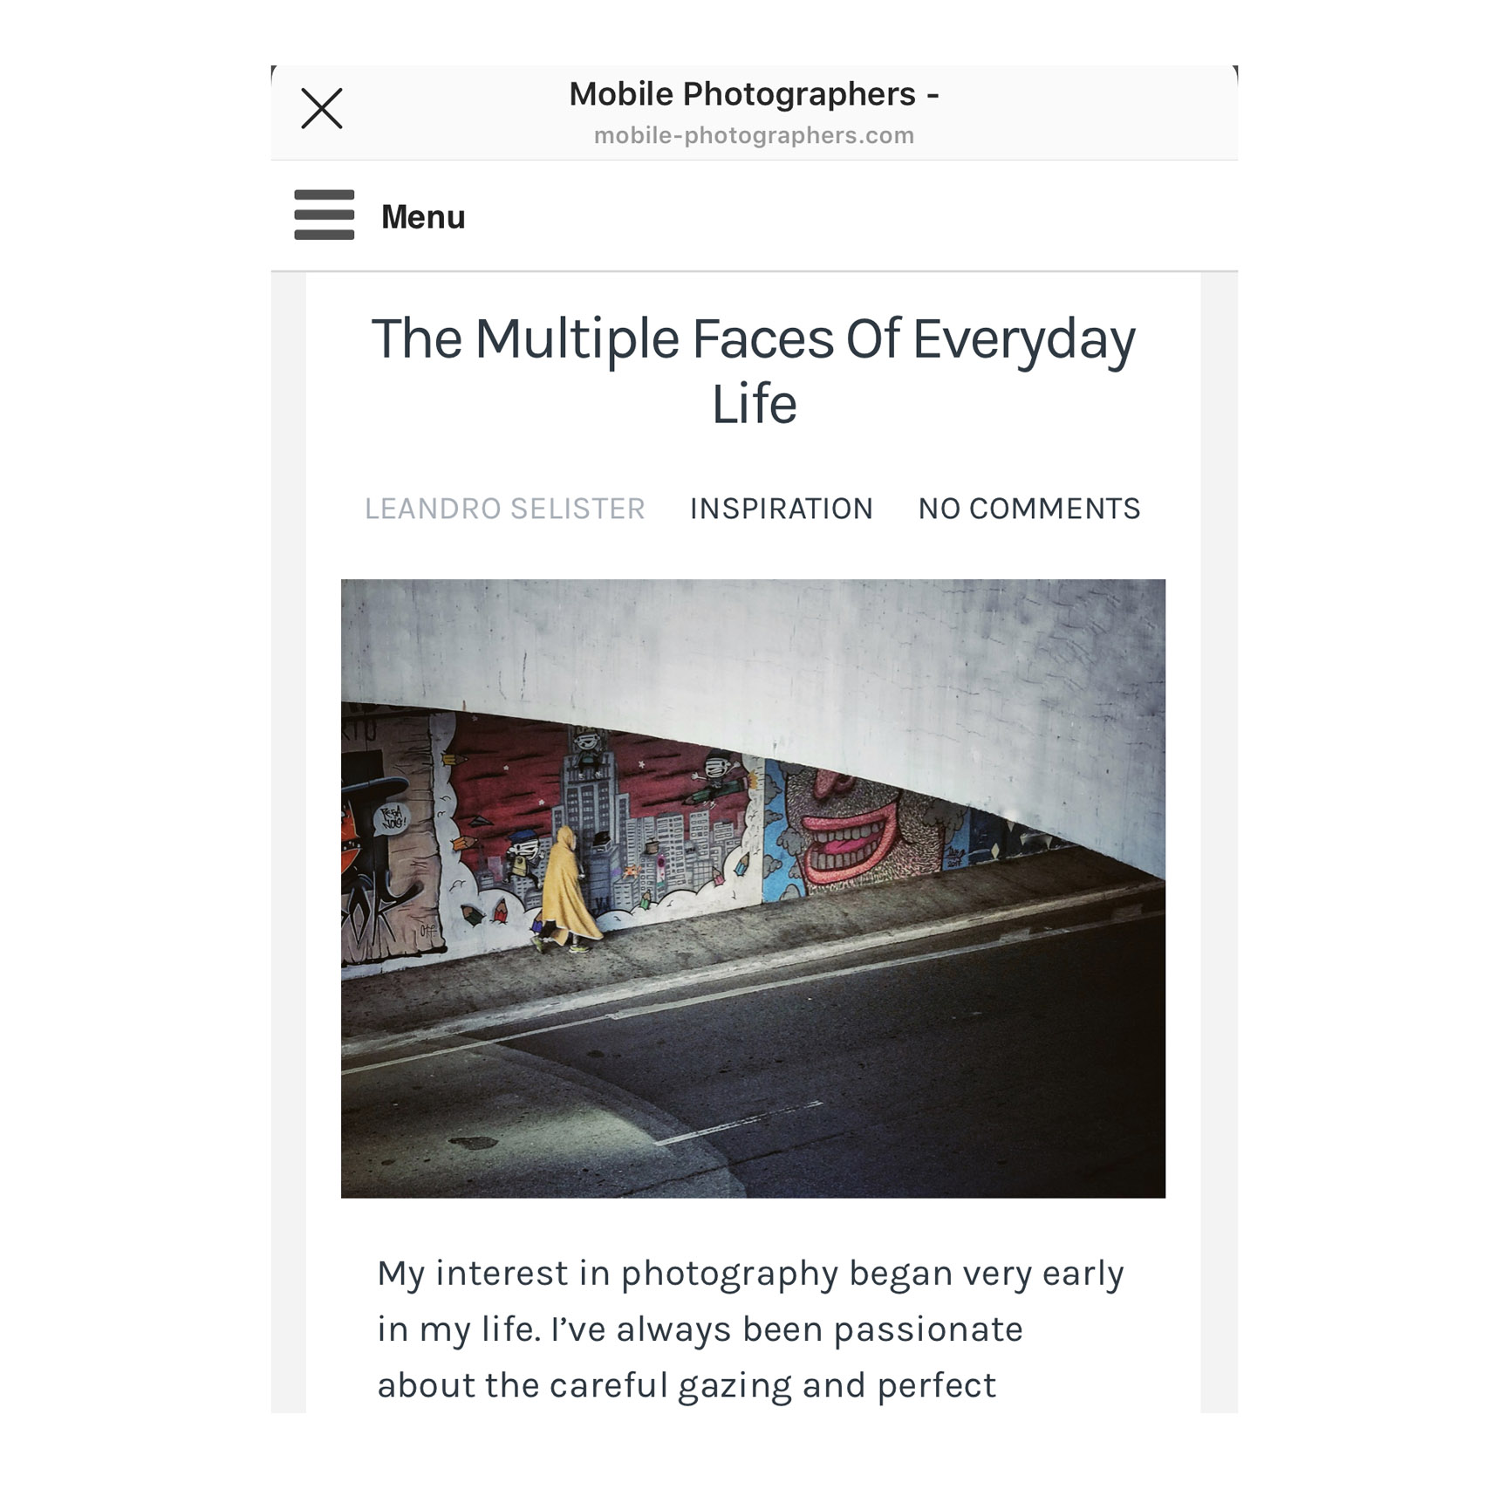Tap the mobile-photographers.com URL text

[754, 135]
